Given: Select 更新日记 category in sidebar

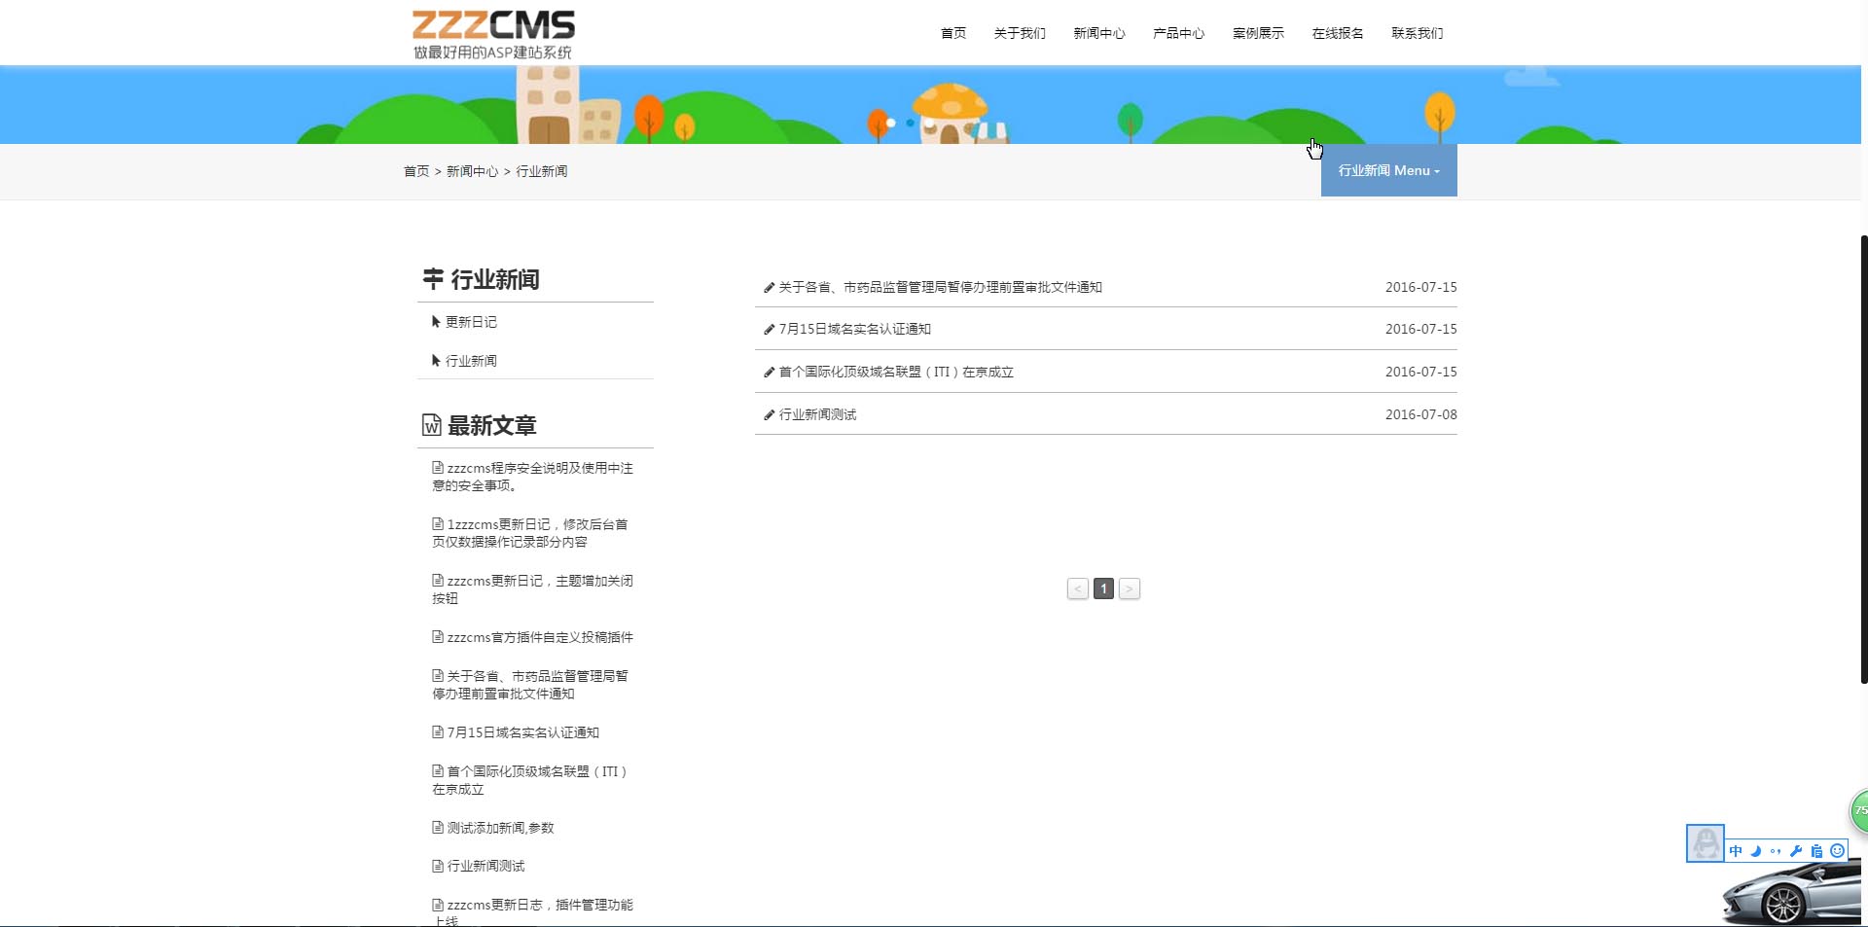Looking at the screenshot, I should click(471, 322).
